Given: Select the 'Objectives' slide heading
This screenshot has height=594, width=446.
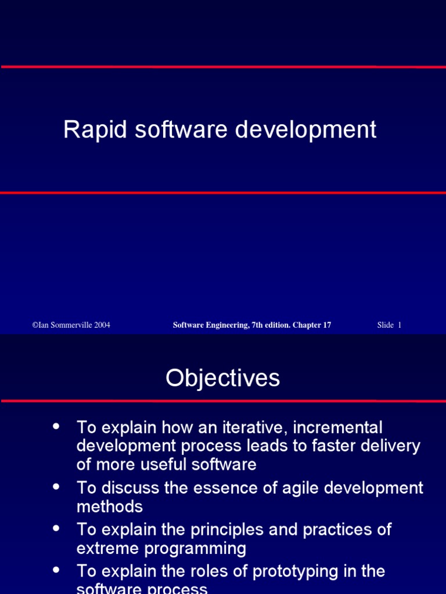Looking at the screenshot, I should pos(222,378).
